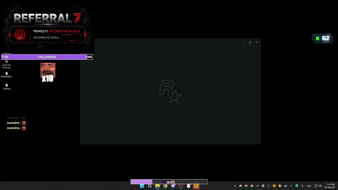The image size is (338, 190).
Task: Open the white document app in taskbar
Action: pyautogui.click(x=189, y=186)
